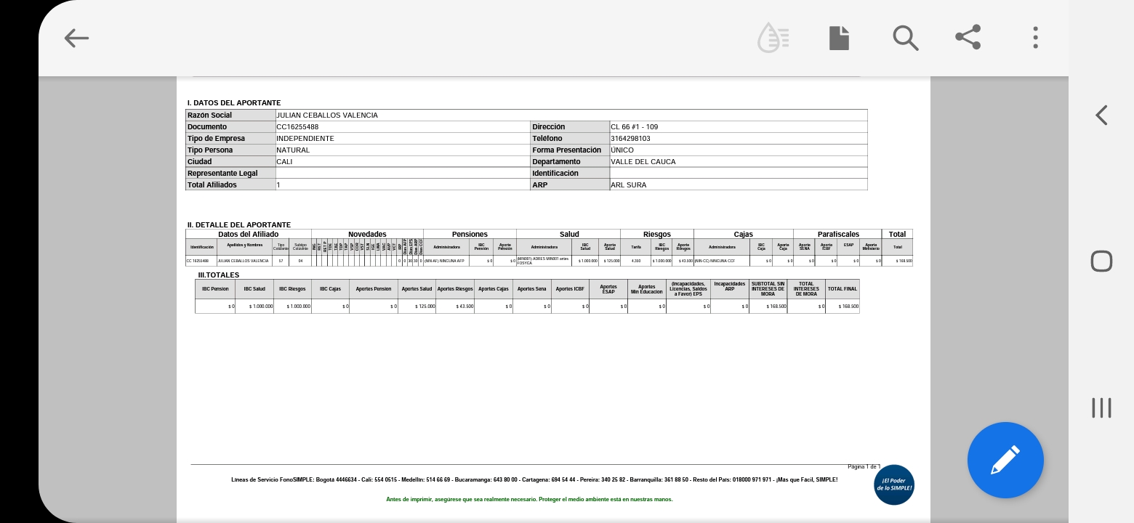This screenshot has width=1134, height=523.
Task: Select the phone number 3164298103
Action: coord(630,139)
